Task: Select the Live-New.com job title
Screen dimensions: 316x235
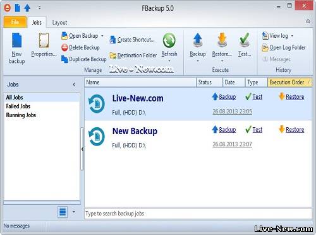Action: click(x=138, y=98)
